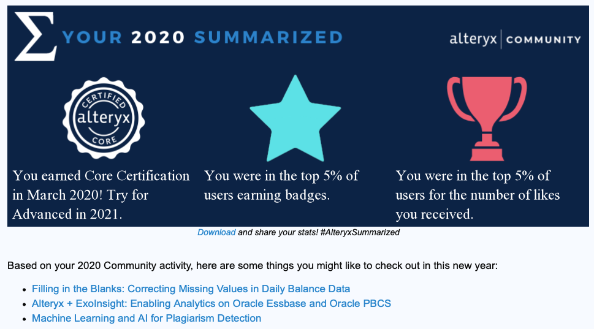Open the Download link

(216, 233)
